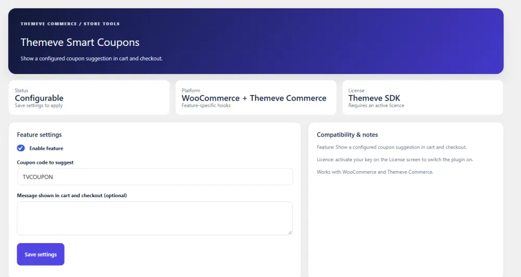Click the 'Requires an active licence' caption
Screen dimensions: 521x277
pyautogui.click(x=376, y=105)
